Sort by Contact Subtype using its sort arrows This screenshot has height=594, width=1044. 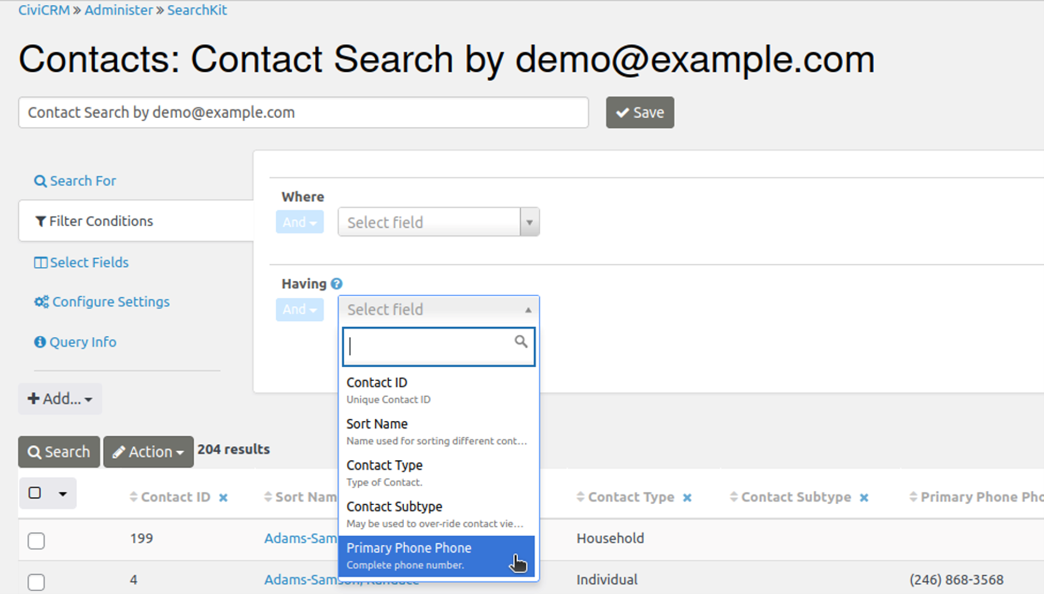pyautogui.click(x=733, y=497)
